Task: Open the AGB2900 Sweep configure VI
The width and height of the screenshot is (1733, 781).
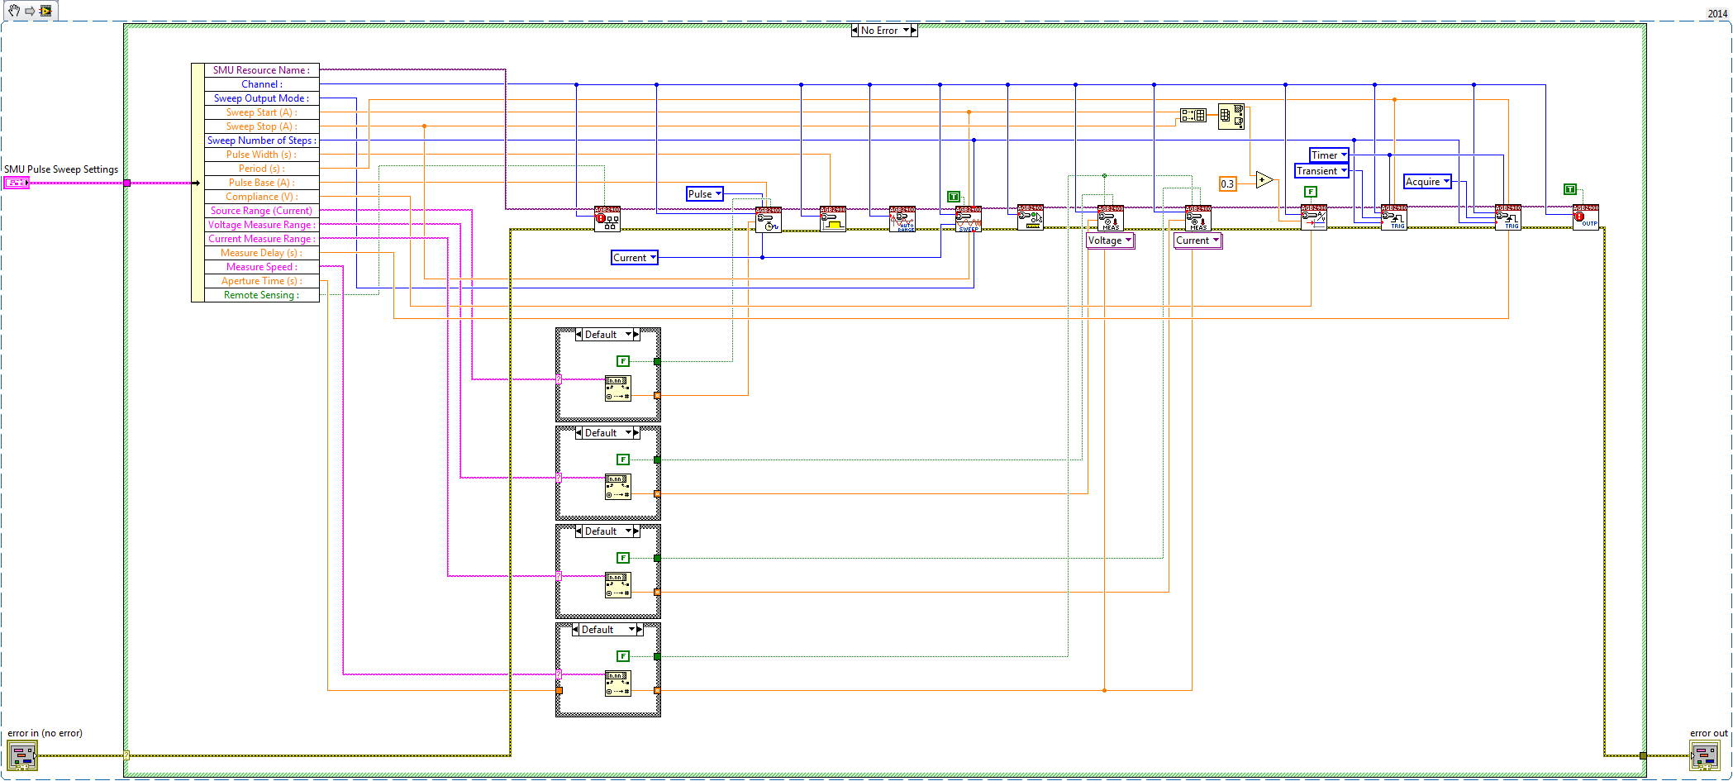Action: (x=969, y=219)
